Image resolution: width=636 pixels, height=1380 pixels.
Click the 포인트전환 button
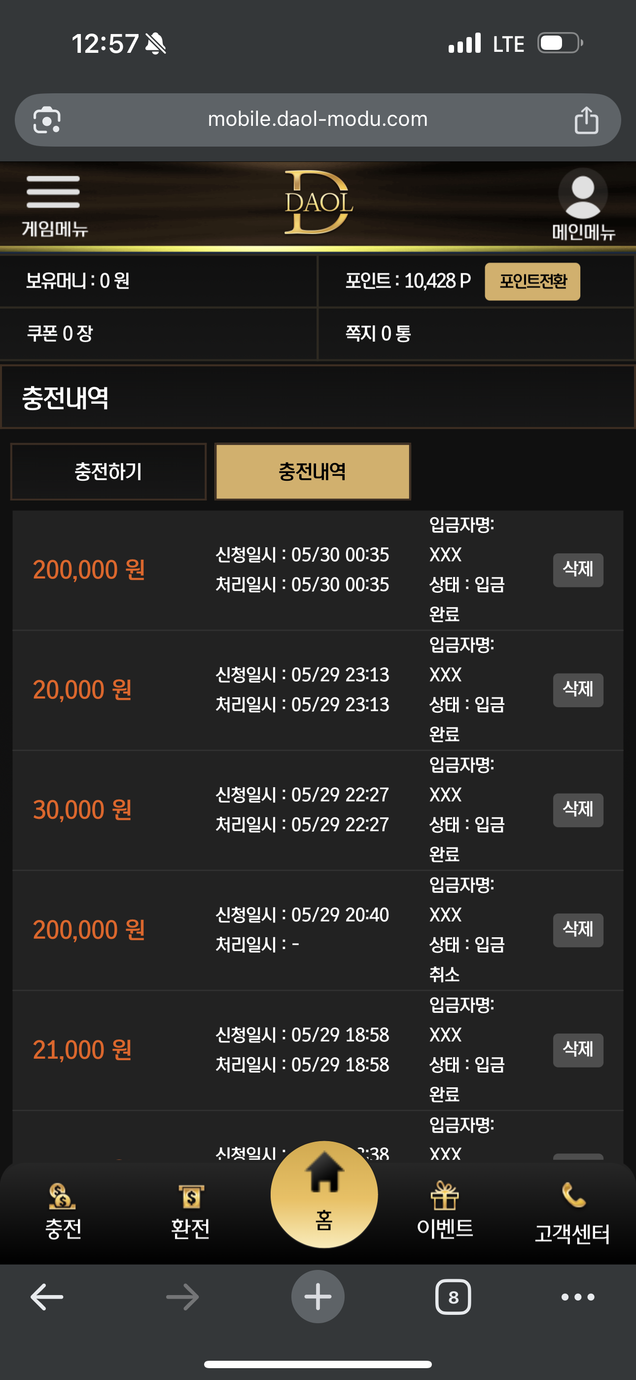(532, 281)
